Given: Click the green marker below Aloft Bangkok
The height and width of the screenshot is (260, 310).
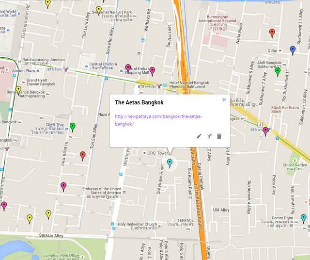Looking at the screenshot, I should point(278,72).
